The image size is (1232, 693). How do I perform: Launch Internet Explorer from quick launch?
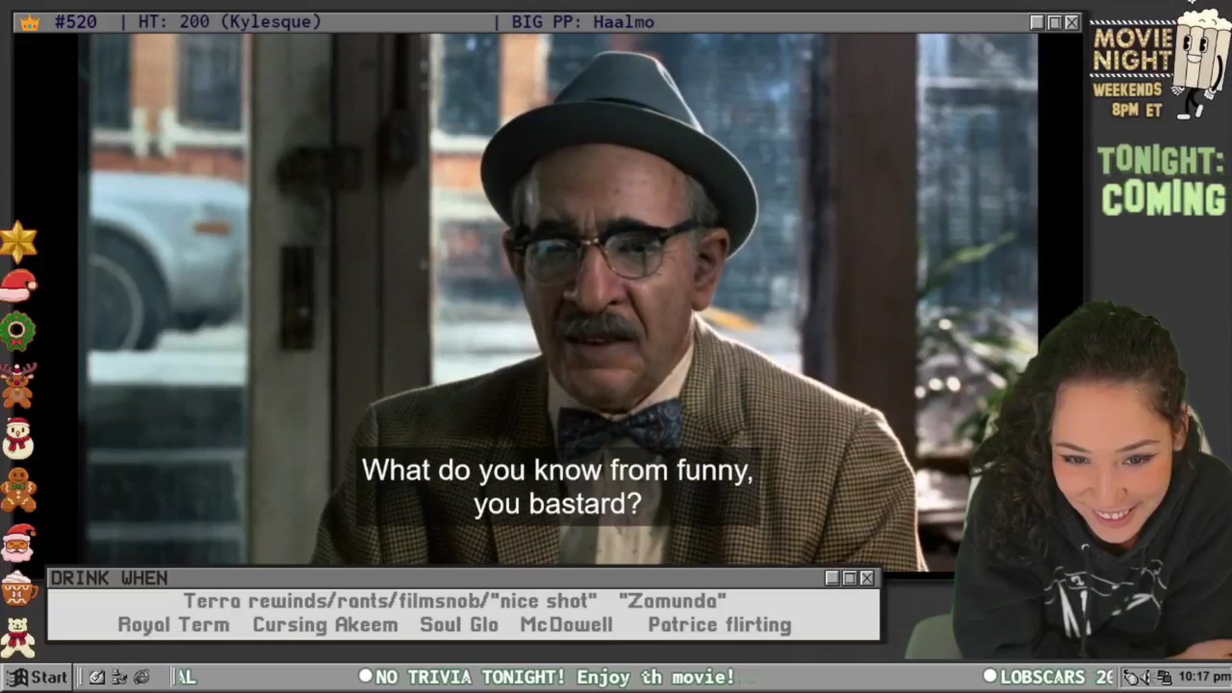click(142, 677)
